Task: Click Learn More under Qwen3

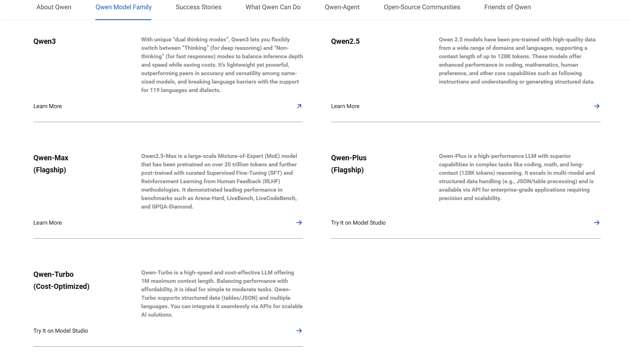Action: tap(47, 106)
